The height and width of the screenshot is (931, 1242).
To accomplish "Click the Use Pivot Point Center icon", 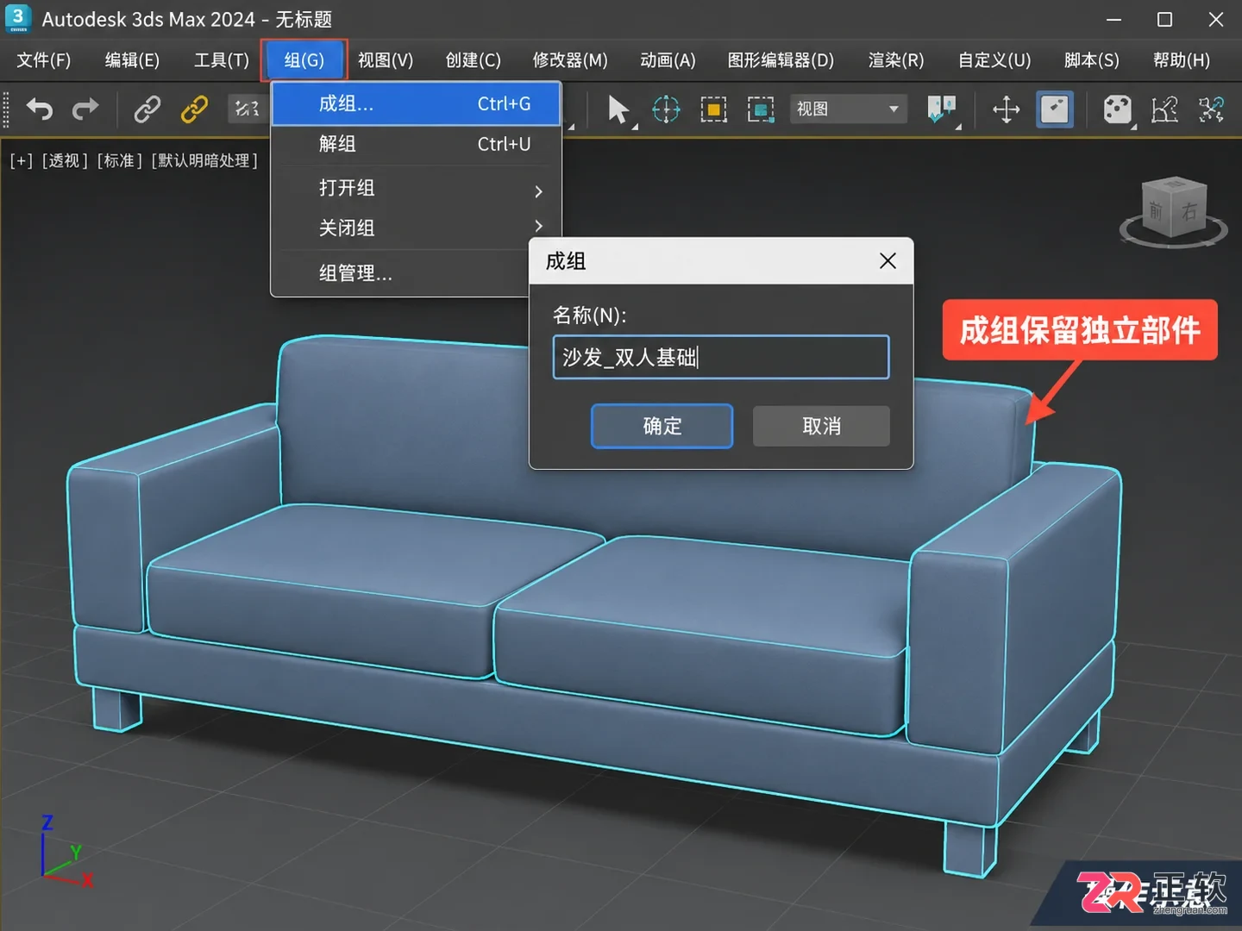I will point(942,110).
